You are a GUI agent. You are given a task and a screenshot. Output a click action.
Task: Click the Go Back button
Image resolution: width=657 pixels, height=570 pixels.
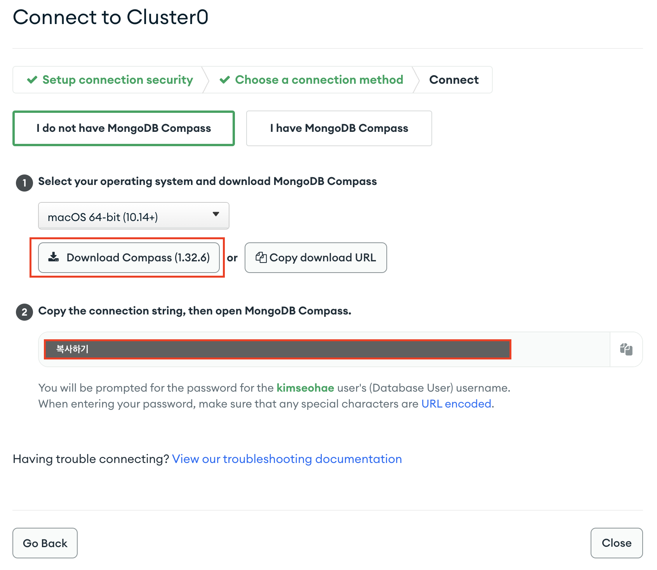[45, 543]
